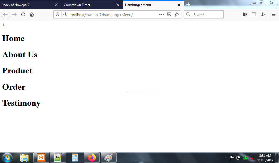Switch to Firefox in the taskbar
279x163 pixels.
(92, 158)
